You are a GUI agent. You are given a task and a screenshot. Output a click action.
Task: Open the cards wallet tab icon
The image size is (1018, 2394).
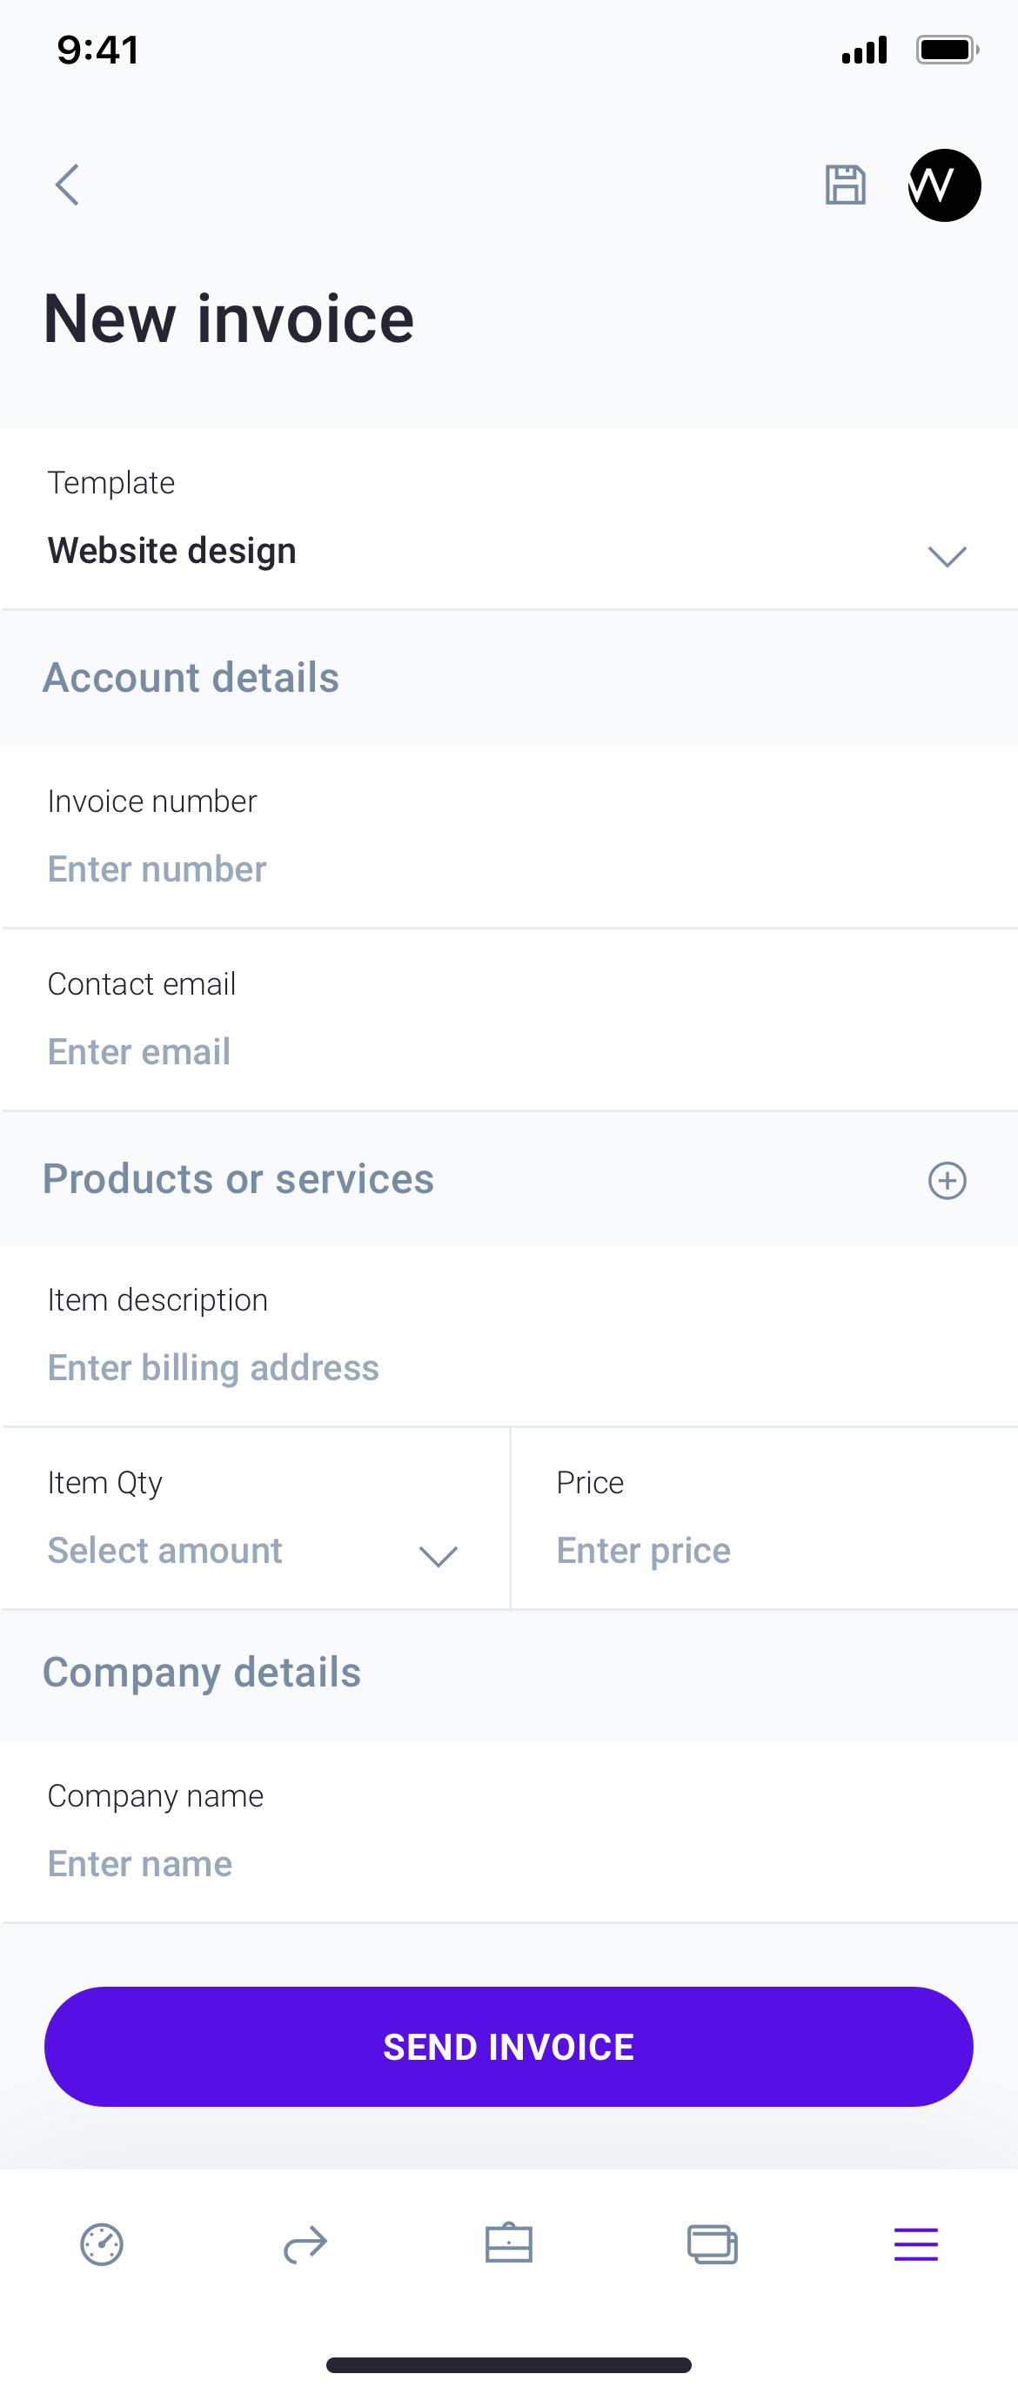click(x=713, y=2244)
